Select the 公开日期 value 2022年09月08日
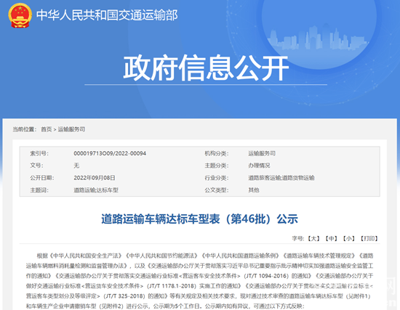Viewport: 400px width, 310px height. coord(95,178)
